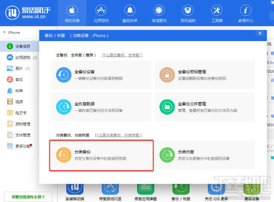Click the 全恢复数据 cyan icon
The width and height of the screenshot is (274, 202).
pos(64,107)
